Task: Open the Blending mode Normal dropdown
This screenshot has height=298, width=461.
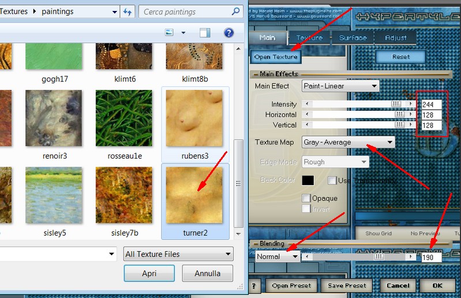Action: click(278, 256)
